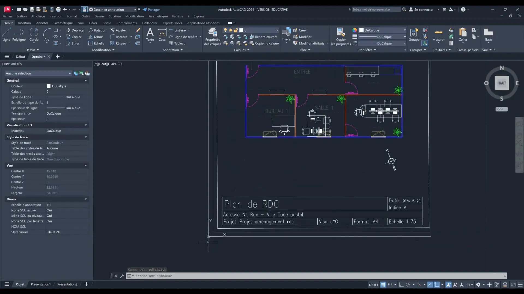Click the plot printer icon in quick access toolbar
Viewport: 524px width, 294px height.
pyautogui.click(x=58, y=10)
